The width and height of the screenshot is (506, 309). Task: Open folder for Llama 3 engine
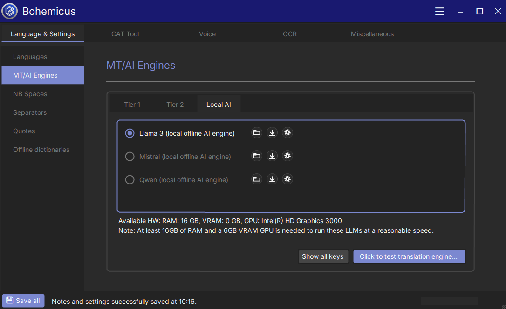tap(257, 132)
